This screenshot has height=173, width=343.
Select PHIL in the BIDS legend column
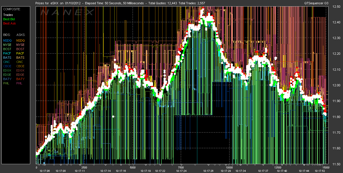[x=7, y=83]
